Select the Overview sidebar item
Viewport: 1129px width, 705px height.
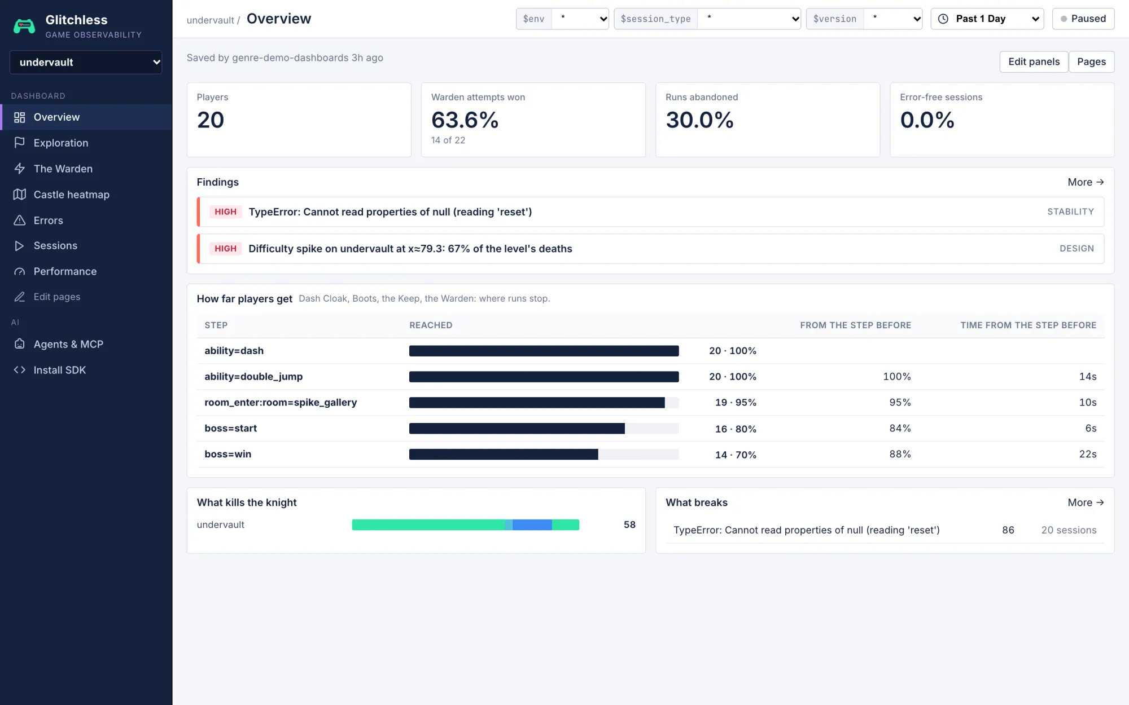click(x=86, y=117)
